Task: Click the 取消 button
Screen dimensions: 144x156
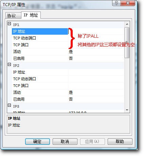Action: (x=65, y=141)
